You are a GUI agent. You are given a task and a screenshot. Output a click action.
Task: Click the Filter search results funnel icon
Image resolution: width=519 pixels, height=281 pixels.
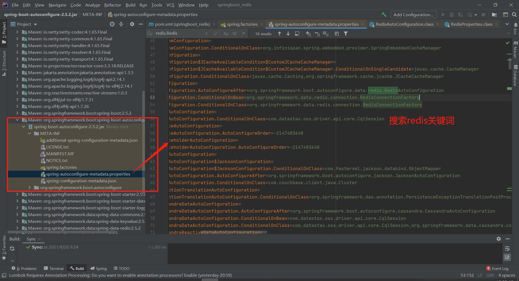click(x=346, y=34)
